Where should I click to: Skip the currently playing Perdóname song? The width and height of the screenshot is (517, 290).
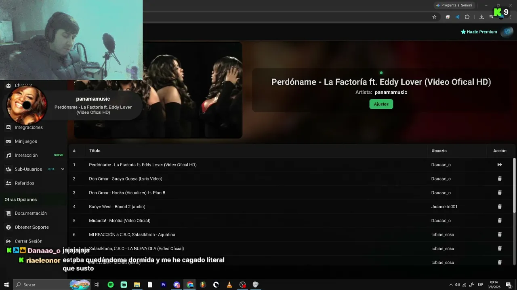(500, 165)
